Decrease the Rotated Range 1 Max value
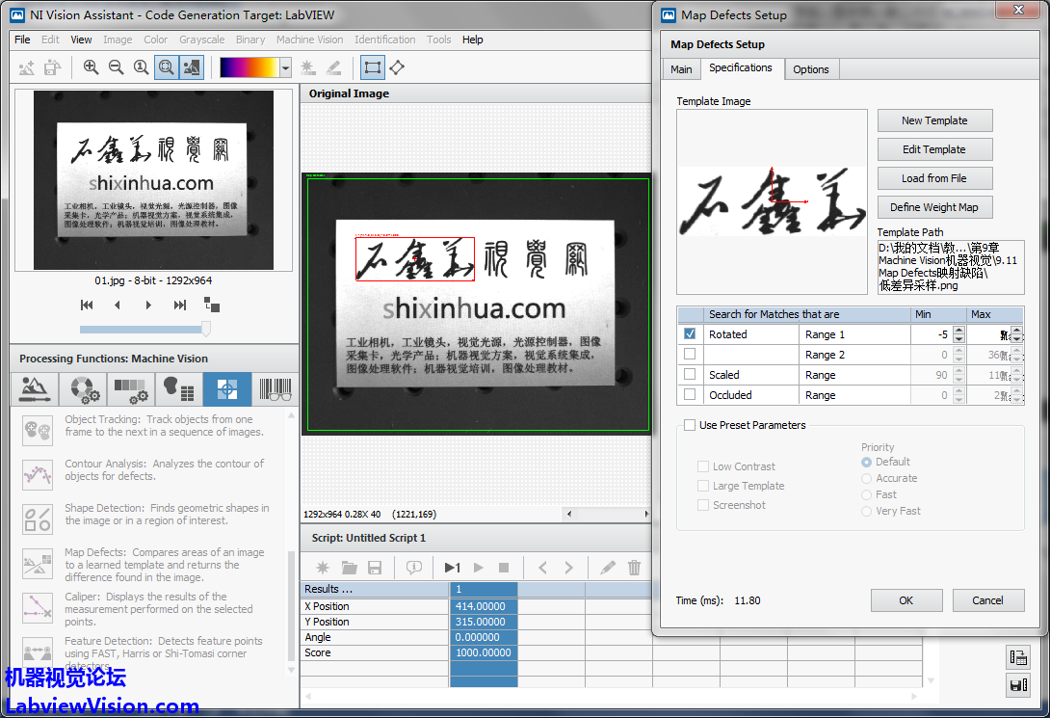 [1016, 339]
